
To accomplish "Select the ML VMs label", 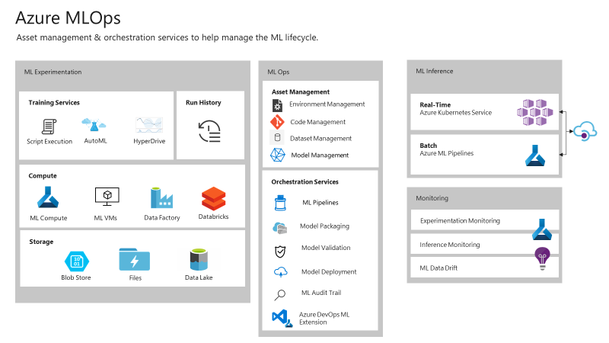I will click(106, 218).
